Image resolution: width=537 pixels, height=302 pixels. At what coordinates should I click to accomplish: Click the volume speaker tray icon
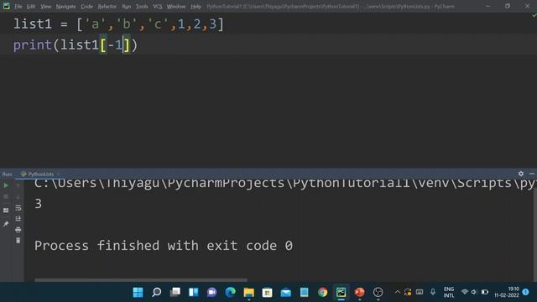pos(474,292)
